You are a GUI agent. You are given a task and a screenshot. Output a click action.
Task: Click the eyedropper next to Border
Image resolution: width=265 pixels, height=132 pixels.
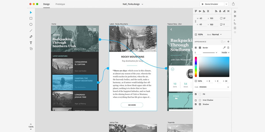tap(224, 48)
